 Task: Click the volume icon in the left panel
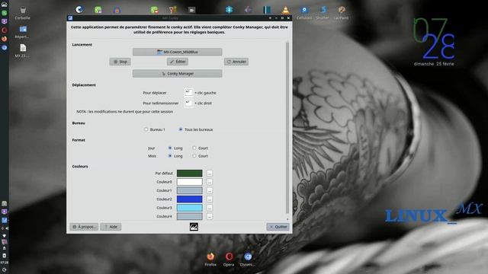pos(6,228)
